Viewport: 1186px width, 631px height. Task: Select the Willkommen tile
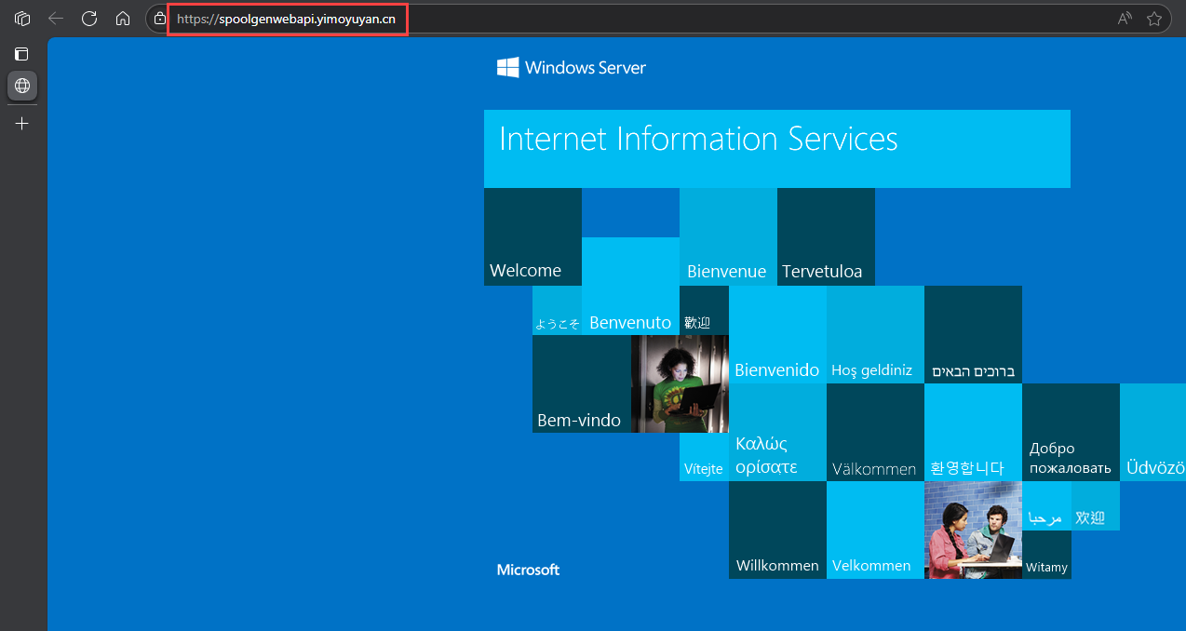[x=777, y=530]
